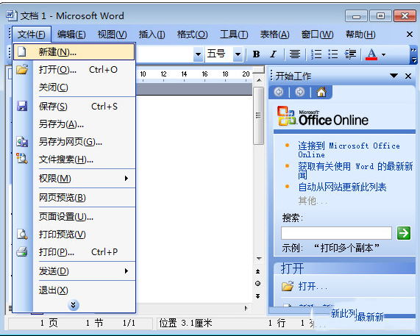
Task: Close the document with menu-bar X
Action: [409, 35]
